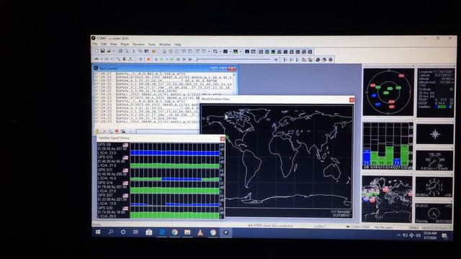Click the green Play button in player toolbar
Screen dimensions: 461x259
161,59
